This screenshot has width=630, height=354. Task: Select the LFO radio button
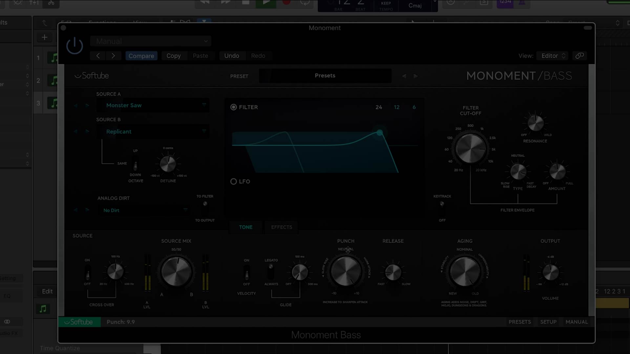[x=234, y=181]
